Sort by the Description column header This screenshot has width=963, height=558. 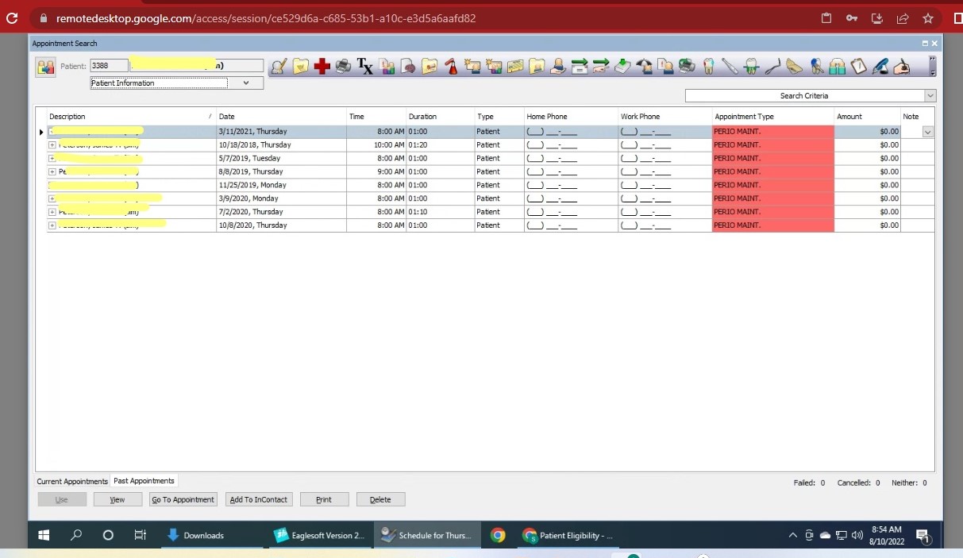[x=131, y=117]
